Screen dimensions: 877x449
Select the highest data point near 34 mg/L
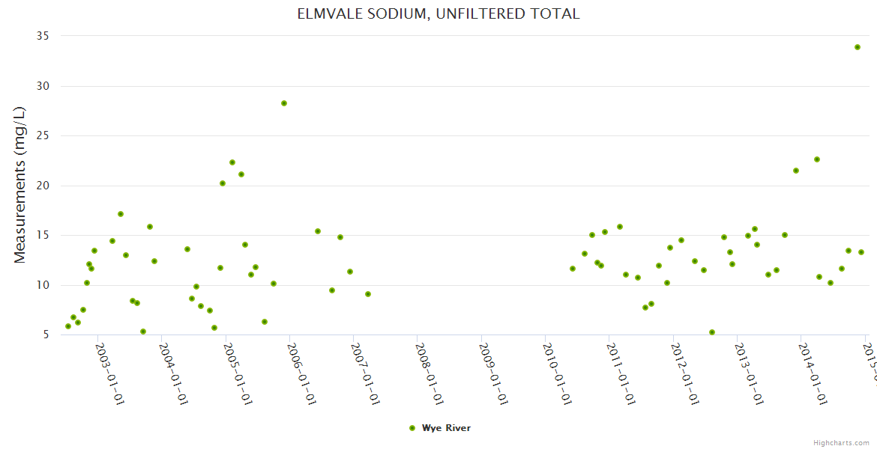click(x=857, y=47)
